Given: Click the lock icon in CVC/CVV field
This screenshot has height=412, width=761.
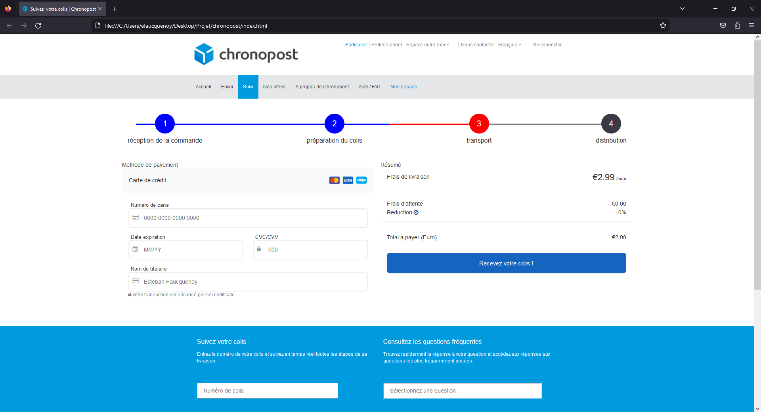Looking at the screenshot, I should 259,249.
